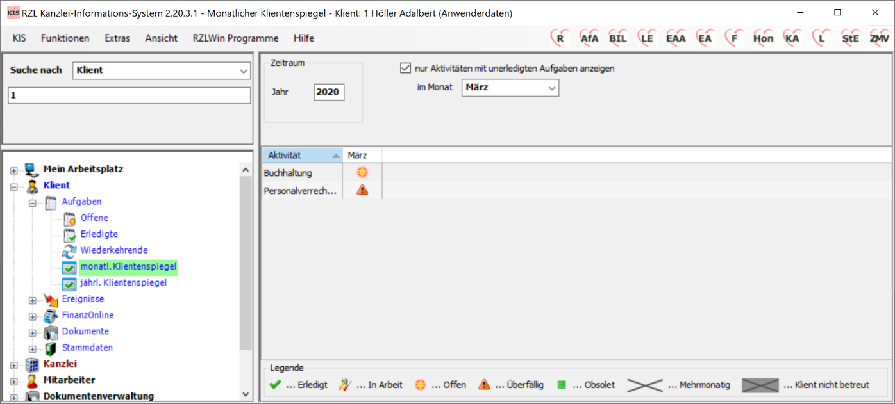The image size is (895, 404).
Task: Click the ZMV toolbar icon
Action: [879, 38]
